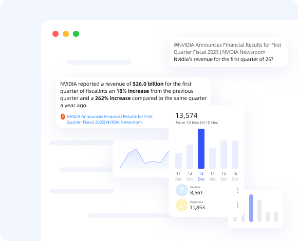Click the yellow minimize window dot
298x241 pixels.
[66, 34]
